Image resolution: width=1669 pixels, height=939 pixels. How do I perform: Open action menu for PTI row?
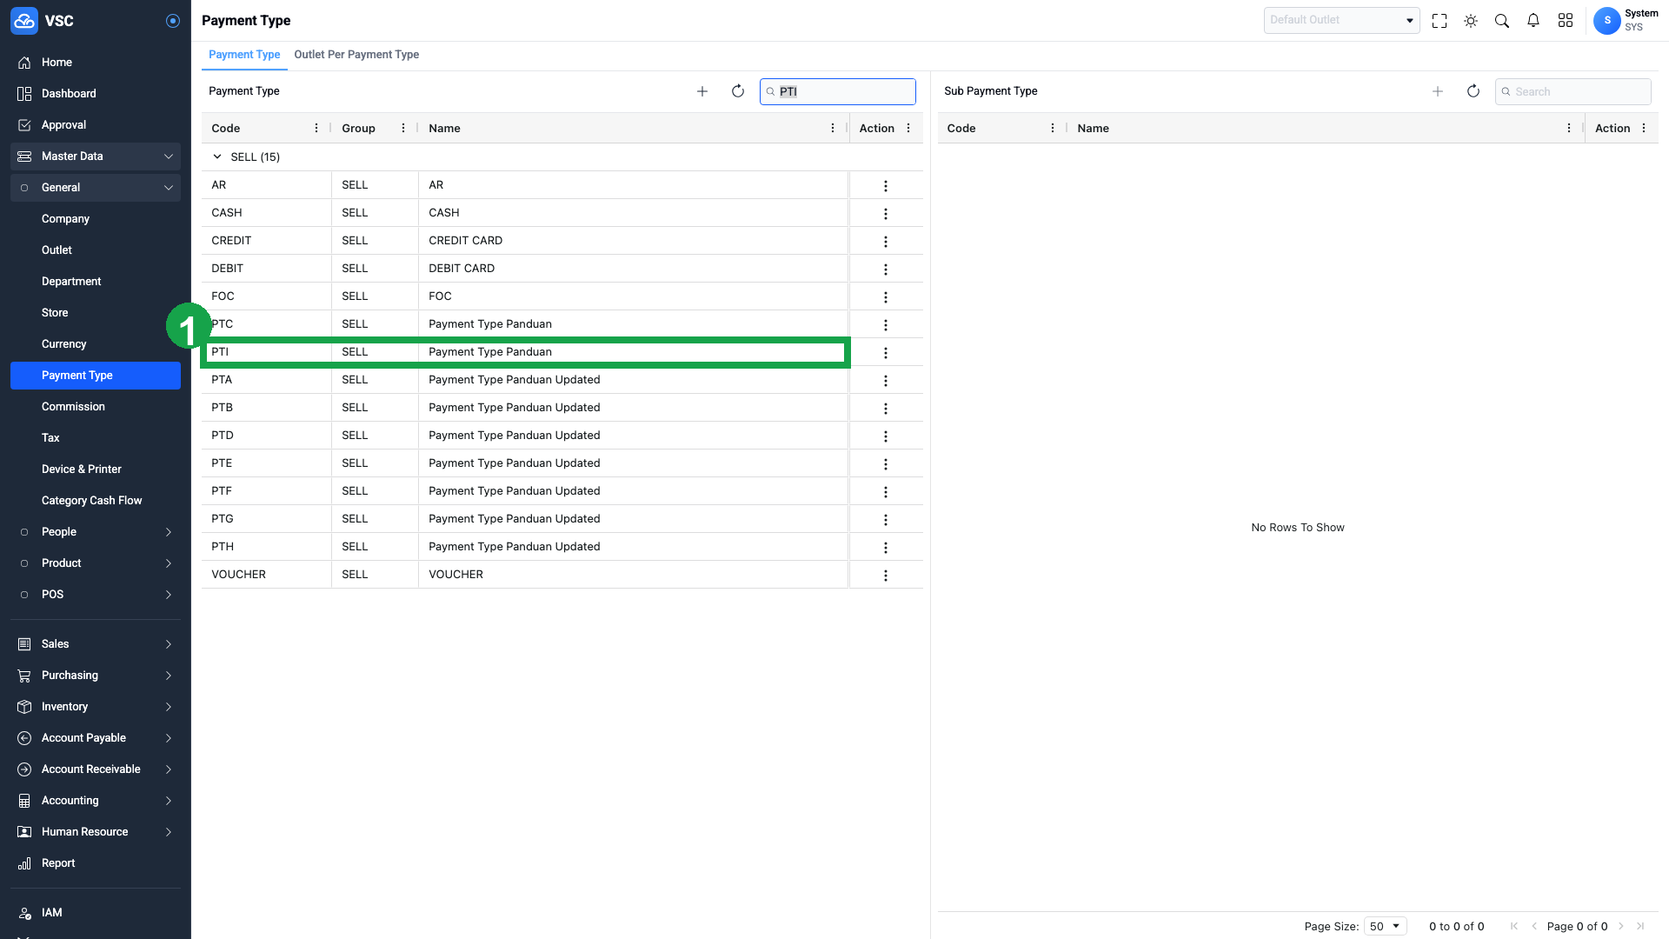(886, 352)
